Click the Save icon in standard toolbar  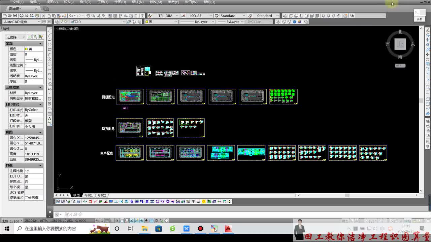click(x=15, y=16)
